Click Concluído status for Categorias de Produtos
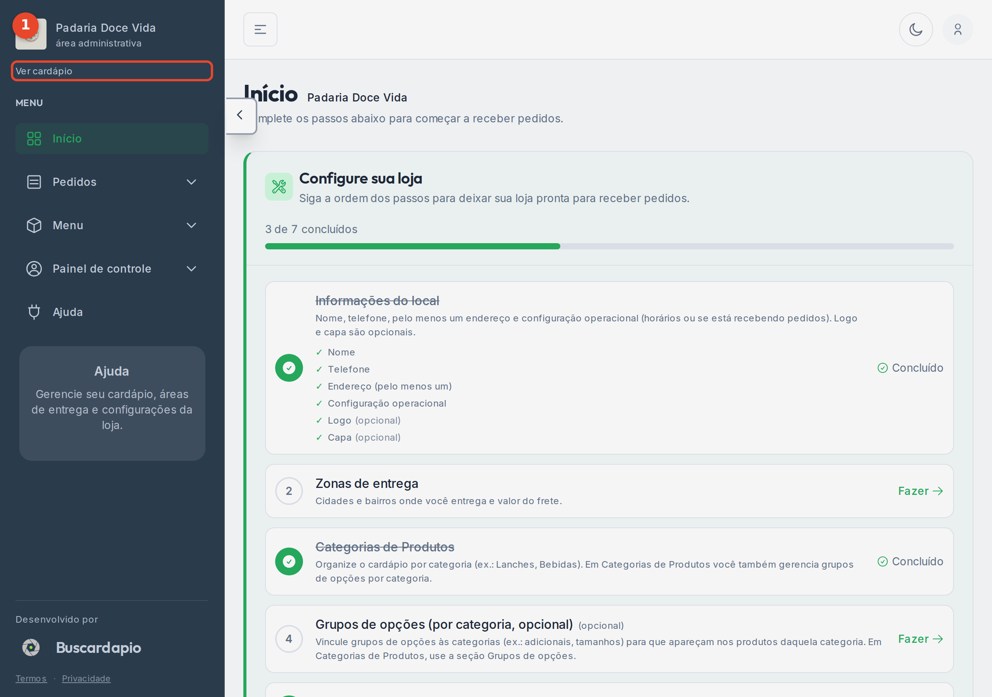The width and height of the screenshot is (992, 697). (910, 561)
